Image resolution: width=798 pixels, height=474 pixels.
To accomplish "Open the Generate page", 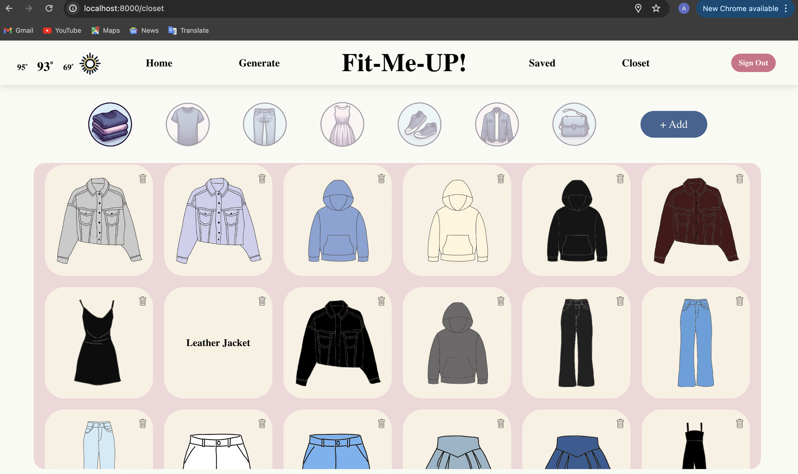I will tap(259, 63).
